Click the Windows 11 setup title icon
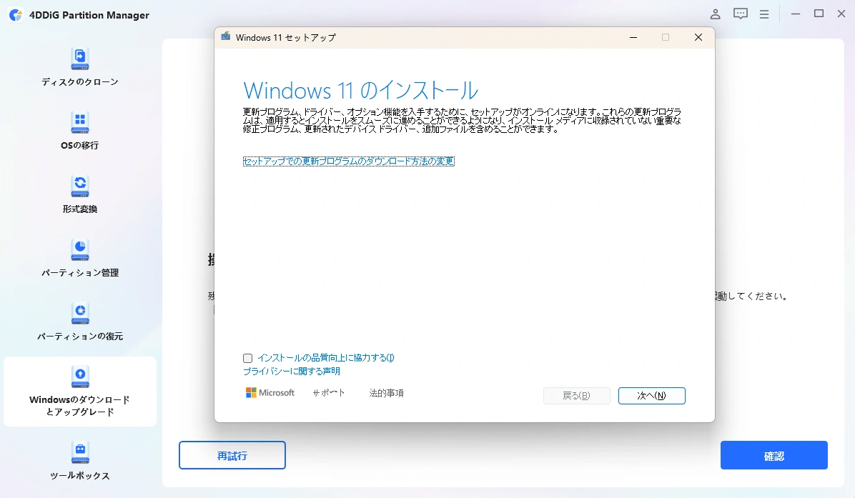The image size is (855, 498). [225, 37]
